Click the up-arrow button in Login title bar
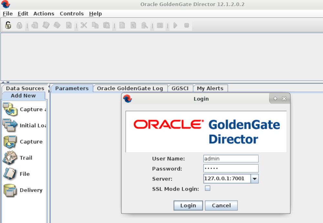Viewport: 323px width, 223px height. point(275,99)
